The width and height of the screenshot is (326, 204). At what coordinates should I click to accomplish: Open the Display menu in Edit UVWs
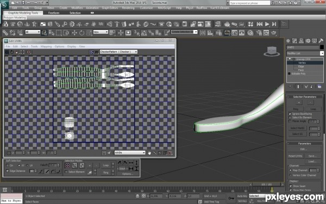pos(72,46)
